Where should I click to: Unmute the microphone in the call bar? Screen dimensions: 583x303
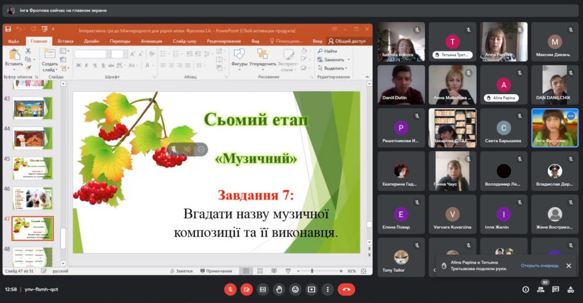[x=230, y=289]
